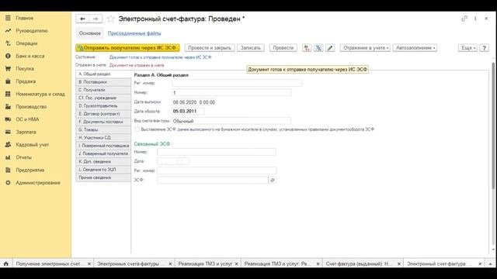Switch to Электронные счета-фактуры window tab
Image resolution: width=497 pixels, height=279 pixels.
(129, 263)
